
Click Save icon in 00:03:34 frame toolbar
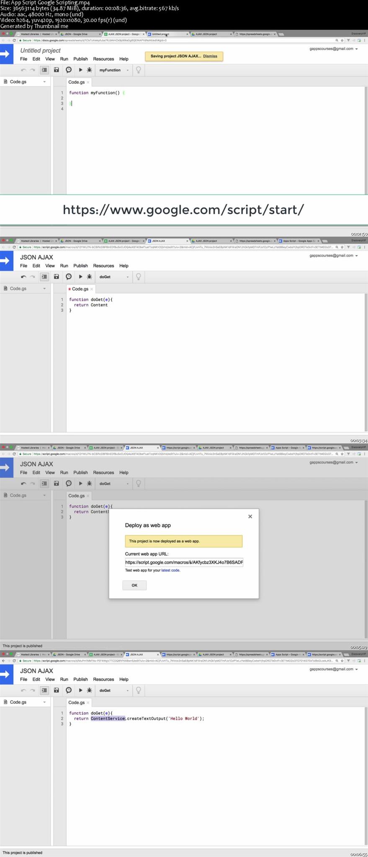57,277
